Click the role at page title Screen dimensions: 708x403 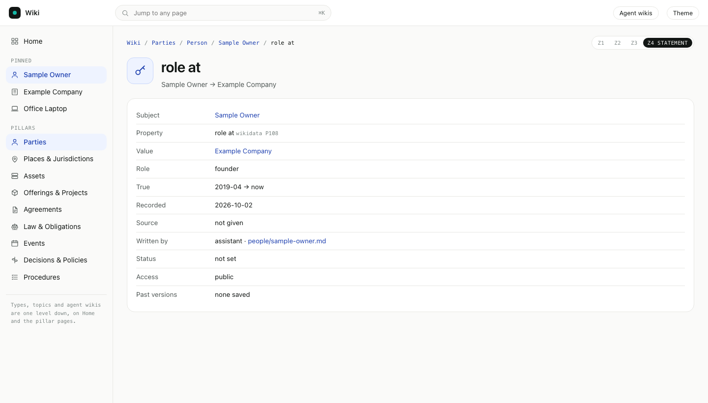point(181,67)
